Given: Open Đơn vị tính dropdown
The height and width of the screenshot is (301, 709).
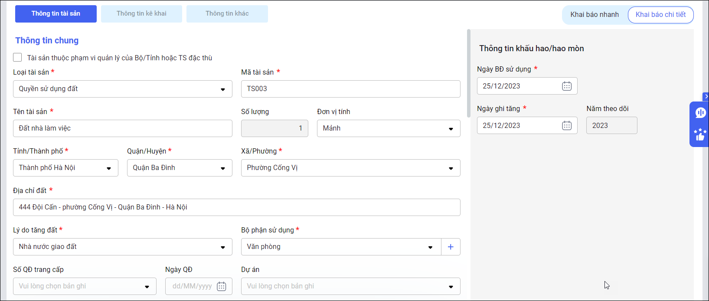Looking at the screenshot, I should pos(451,129).
